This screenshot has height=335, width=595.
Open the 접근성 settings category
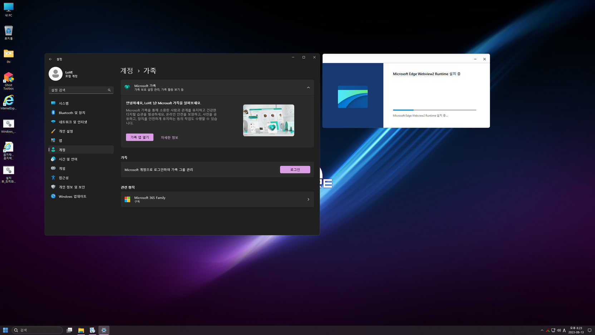(x=81, y=178)
